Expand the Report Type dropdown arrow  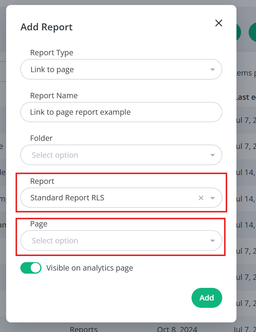point(212,69)
